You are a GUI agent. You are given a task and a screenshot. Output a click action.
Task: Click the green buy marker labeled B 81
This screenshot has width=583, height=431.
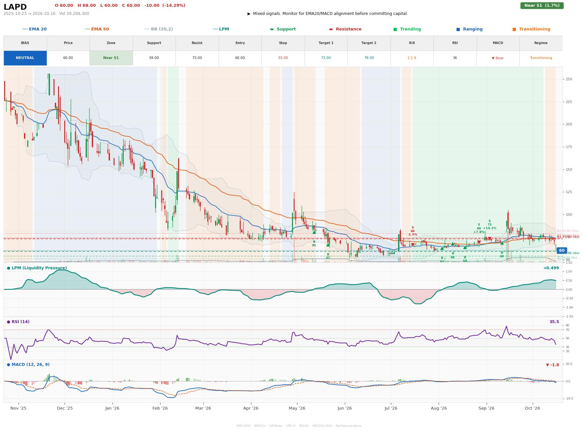pyautogui.click(x=314, y=232)
